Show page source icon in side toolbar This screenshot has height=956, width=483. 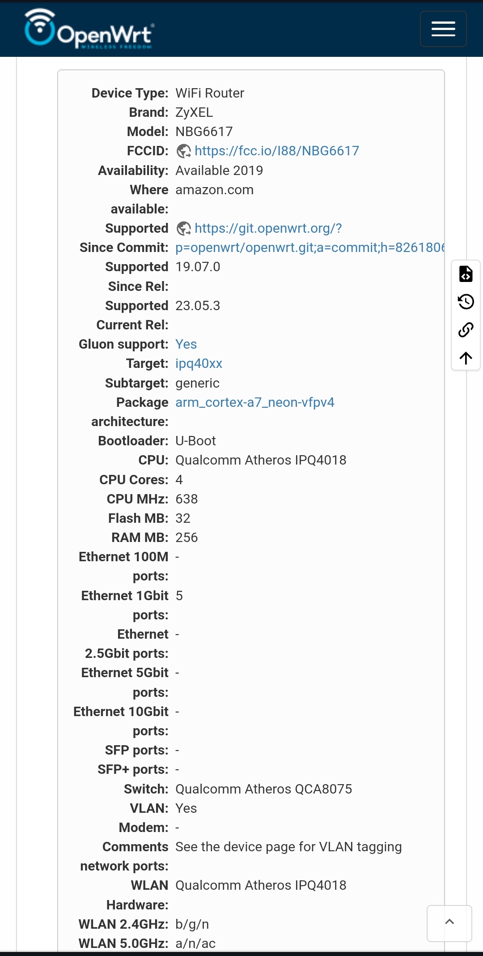tap(466, 273)
